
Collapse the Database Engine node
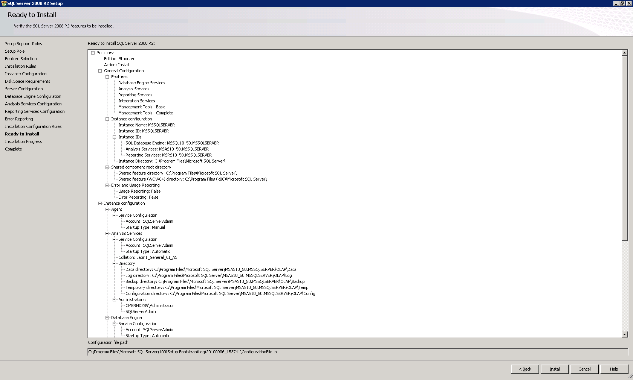point(107,318)
